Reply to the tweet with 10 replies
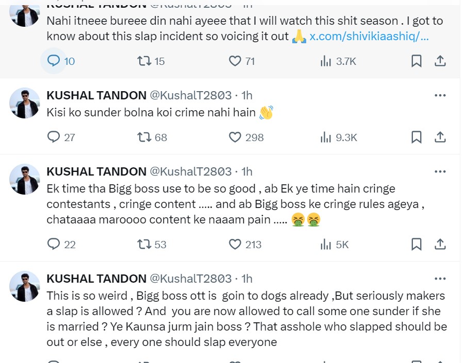Viewport: 466px width, 363px height. click(x=54, y=61)
